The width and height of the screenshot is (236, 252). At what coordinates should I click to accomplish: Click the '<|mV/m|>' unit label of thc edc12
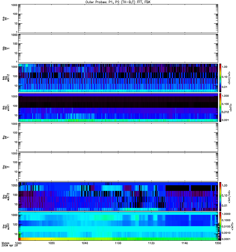pos(229,197)
